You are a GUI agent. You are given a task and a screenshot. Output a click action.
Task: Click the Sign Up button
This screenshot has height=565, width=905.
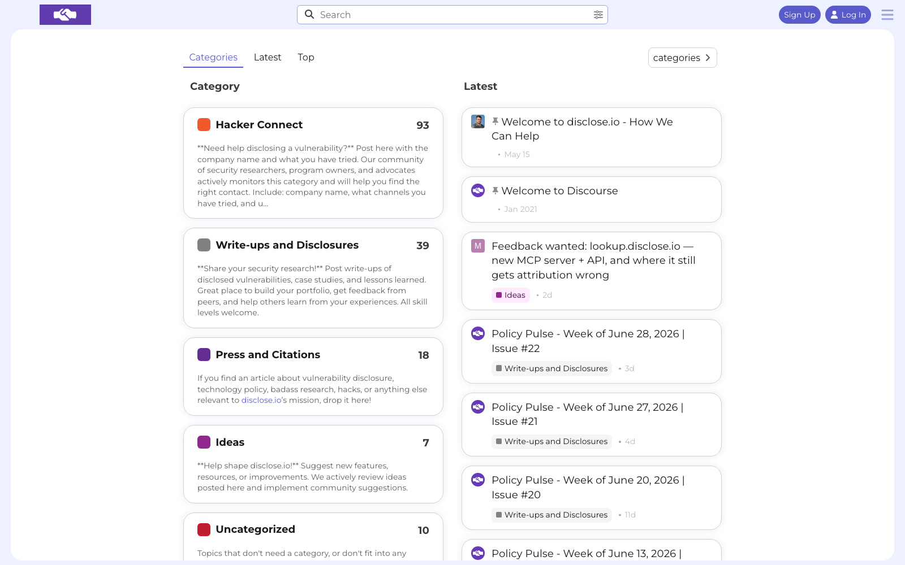pos(799,15)
